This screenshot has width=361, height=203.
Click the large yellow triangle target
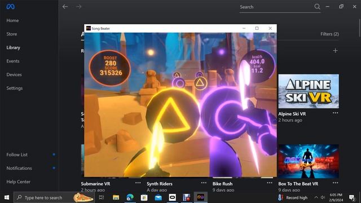[x=173, y=114]
